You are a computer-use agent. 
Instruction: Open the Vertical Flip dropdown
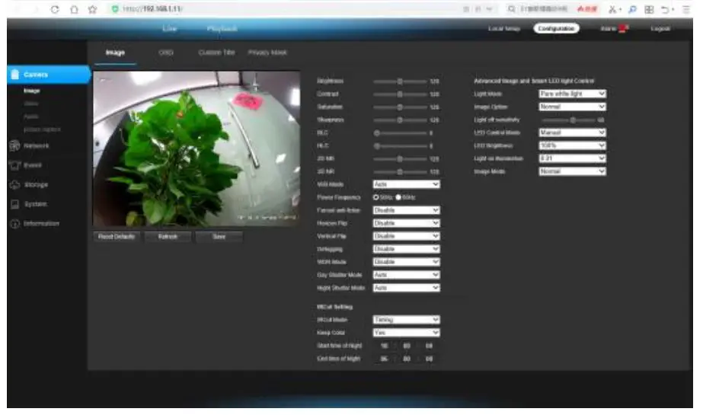406,236
